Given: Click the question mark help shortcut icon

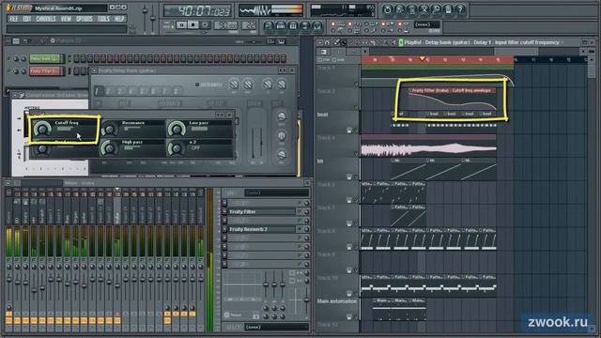Looking at the screenshot, I should (460, 10).
